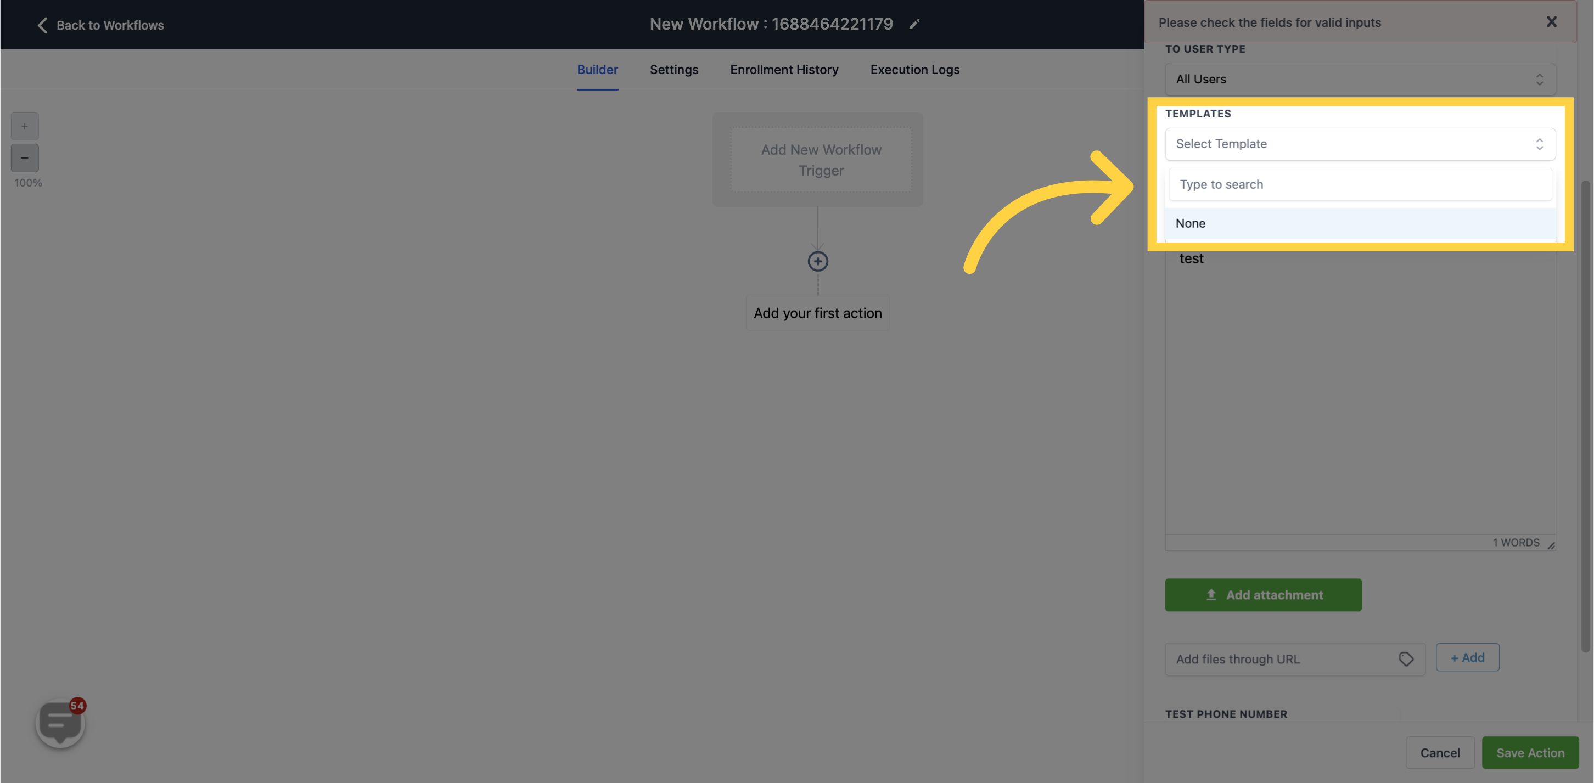The width and height of the screenshot is (1594, 783).
Task: Click the close X icon on the panel
Action: click(1552, 21)
